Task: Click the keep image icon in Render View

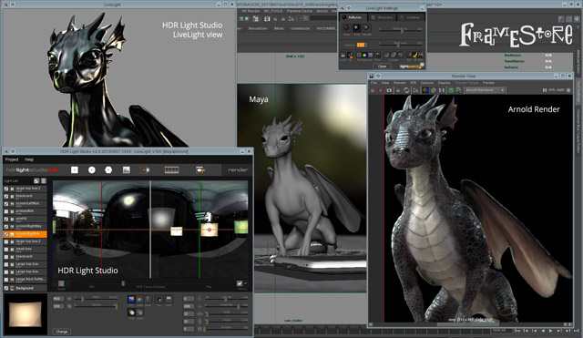Action: [x=451, y=90]
